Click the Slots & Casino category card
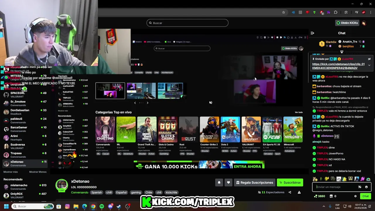Viewport: 375px width, 211px height. tap(168, 130)
